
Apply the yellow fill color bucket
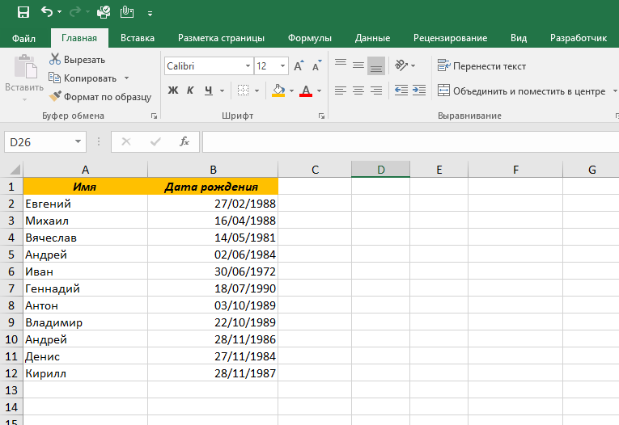pyautogui.click(x=278, y=90)
